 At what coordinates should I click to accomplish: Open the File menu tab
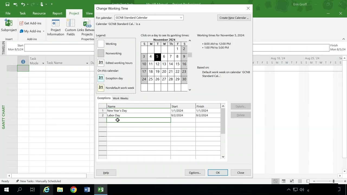click(x=8, y=13)
